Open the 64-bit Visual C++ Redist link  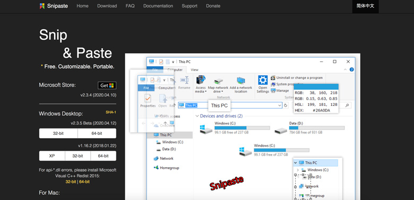point(84,181)
